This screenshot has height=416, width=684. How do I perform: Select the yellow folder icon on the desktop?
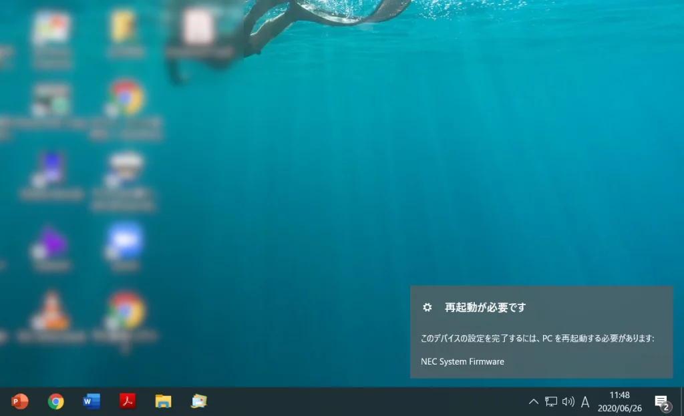point(125,28)
